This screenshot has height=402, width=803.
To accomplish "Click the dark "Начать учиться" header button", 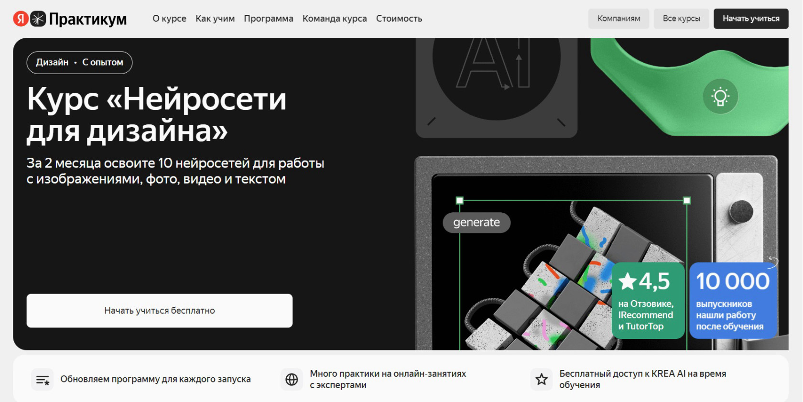I will 751,19.
